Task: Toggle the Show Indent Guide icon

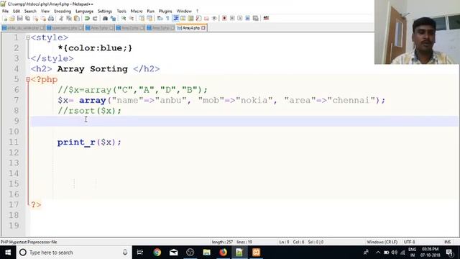Action: pyautogui.click(x=175, y=19)
